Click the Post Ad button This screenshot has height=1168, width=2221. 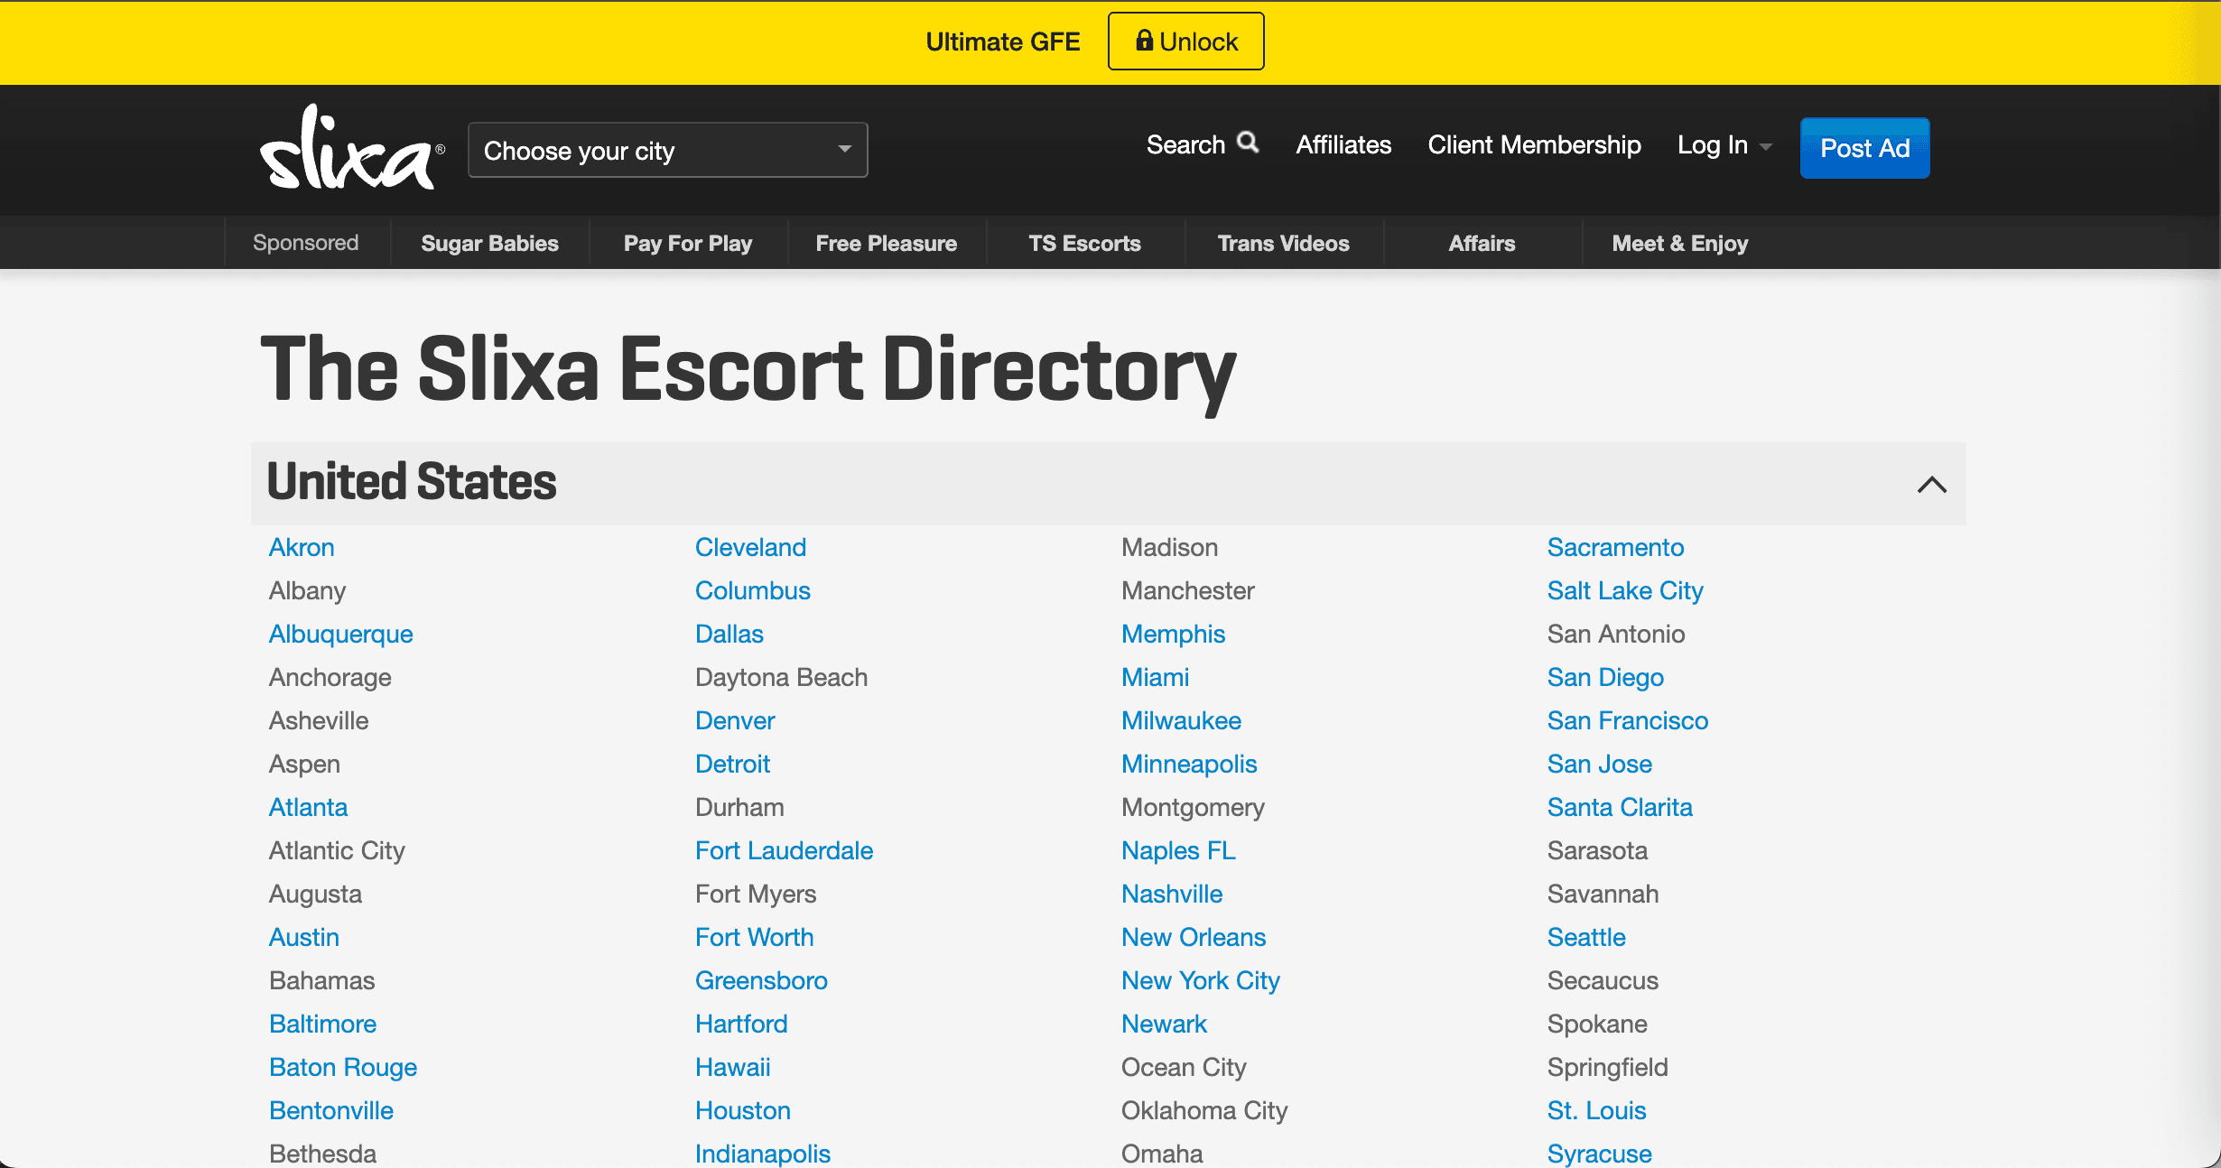(1864, 148)
